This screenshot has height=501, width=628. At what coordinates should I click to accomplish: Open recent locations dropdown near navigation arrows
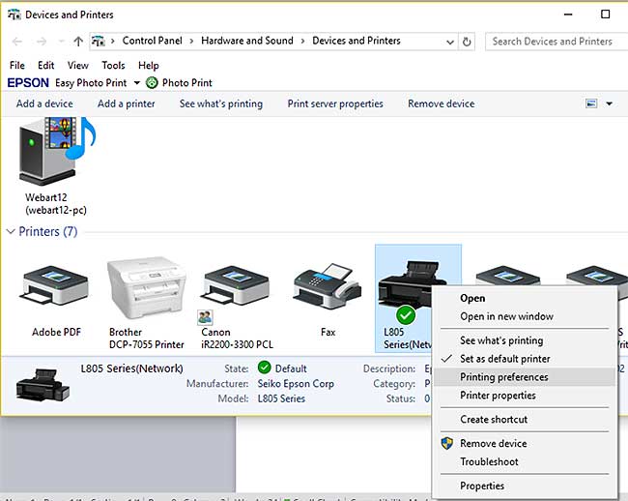[61, 42]
